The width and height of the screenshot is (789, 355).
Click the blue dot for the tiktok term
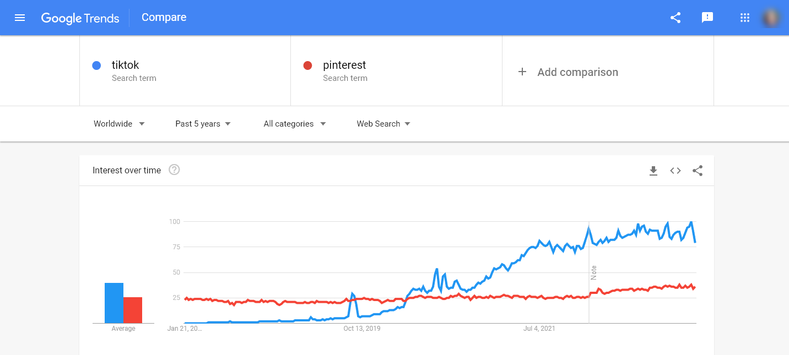[x=96, y=65]
